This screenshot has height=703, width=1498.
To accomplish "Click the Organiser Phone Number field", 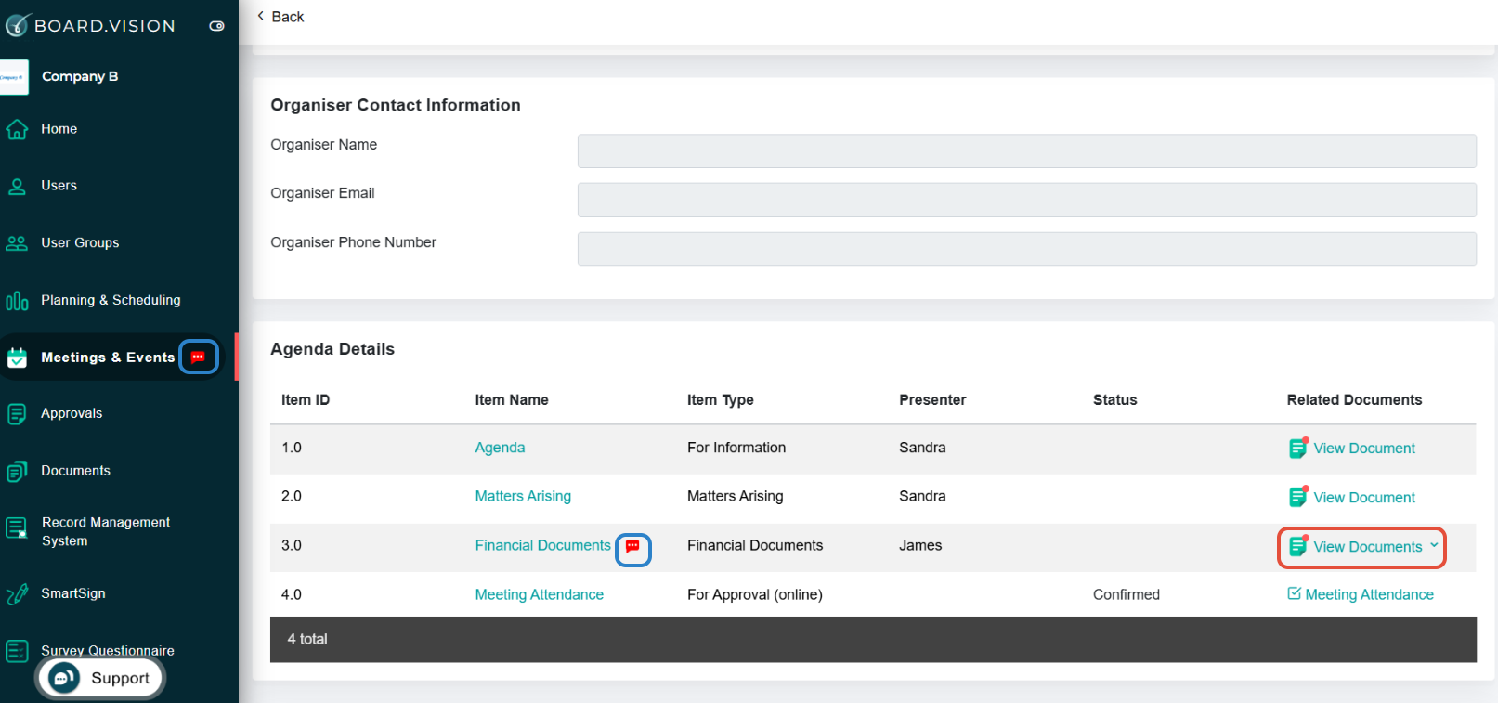I will (x=1026, y=249).
